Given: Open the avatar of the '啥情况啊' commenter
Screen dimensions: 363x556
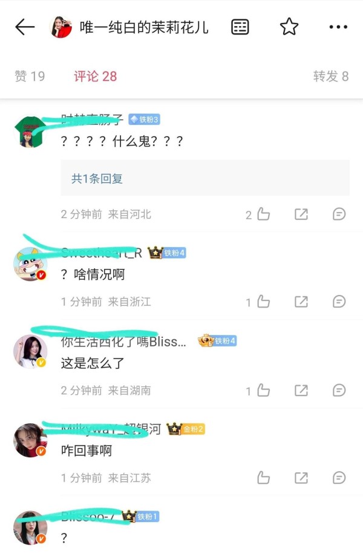Looking at the screenshot, I should (30, 264).
